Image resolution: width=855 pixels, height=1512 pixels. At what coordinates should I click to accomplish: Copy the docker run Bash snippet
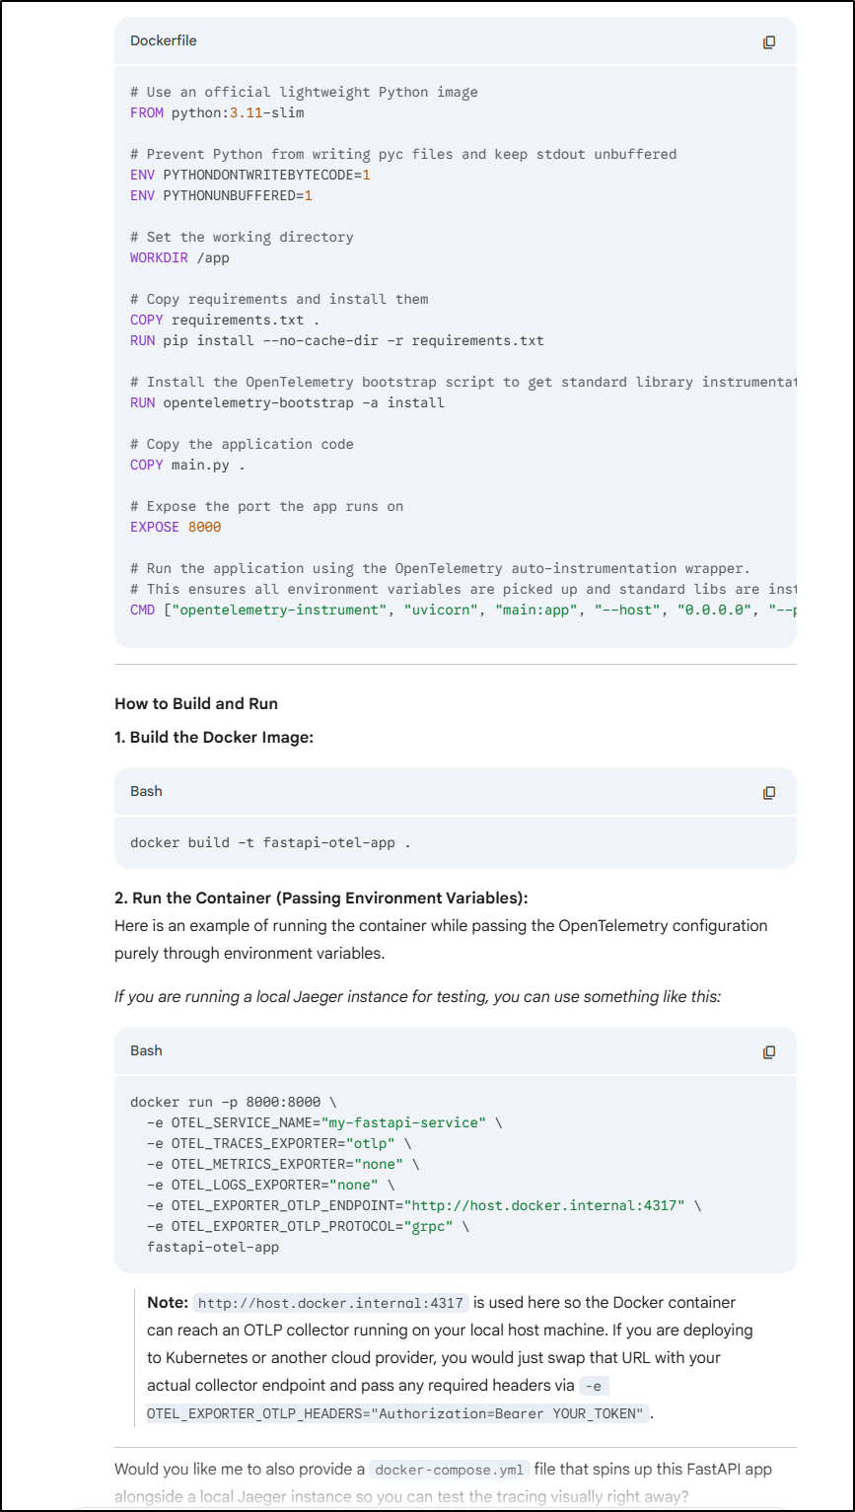tap(769, 1052)
